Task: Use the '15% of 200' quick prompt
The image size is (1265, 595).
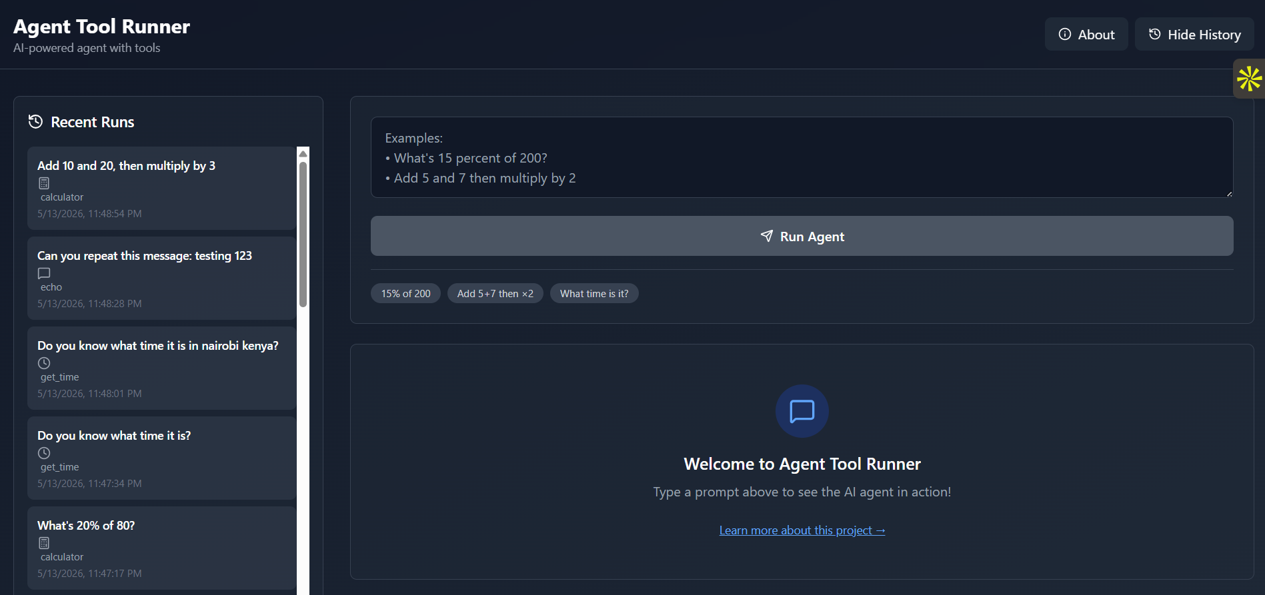Action: (405, 293)
